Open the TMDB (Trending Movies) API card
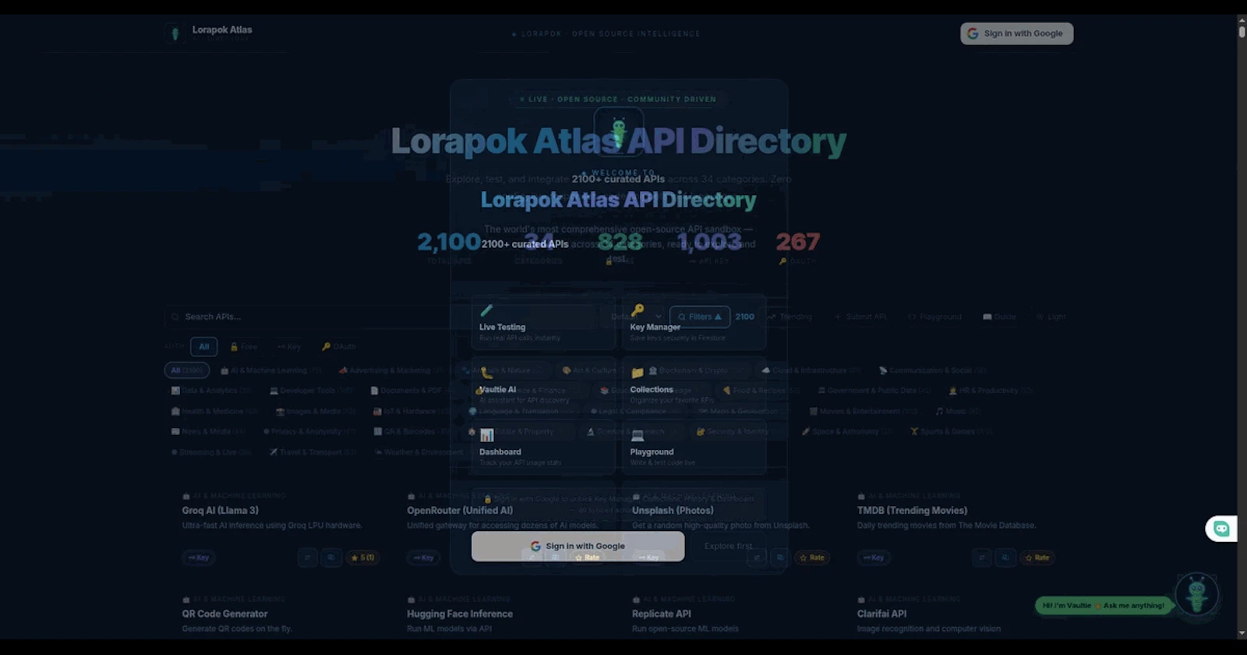 [956, 526]
